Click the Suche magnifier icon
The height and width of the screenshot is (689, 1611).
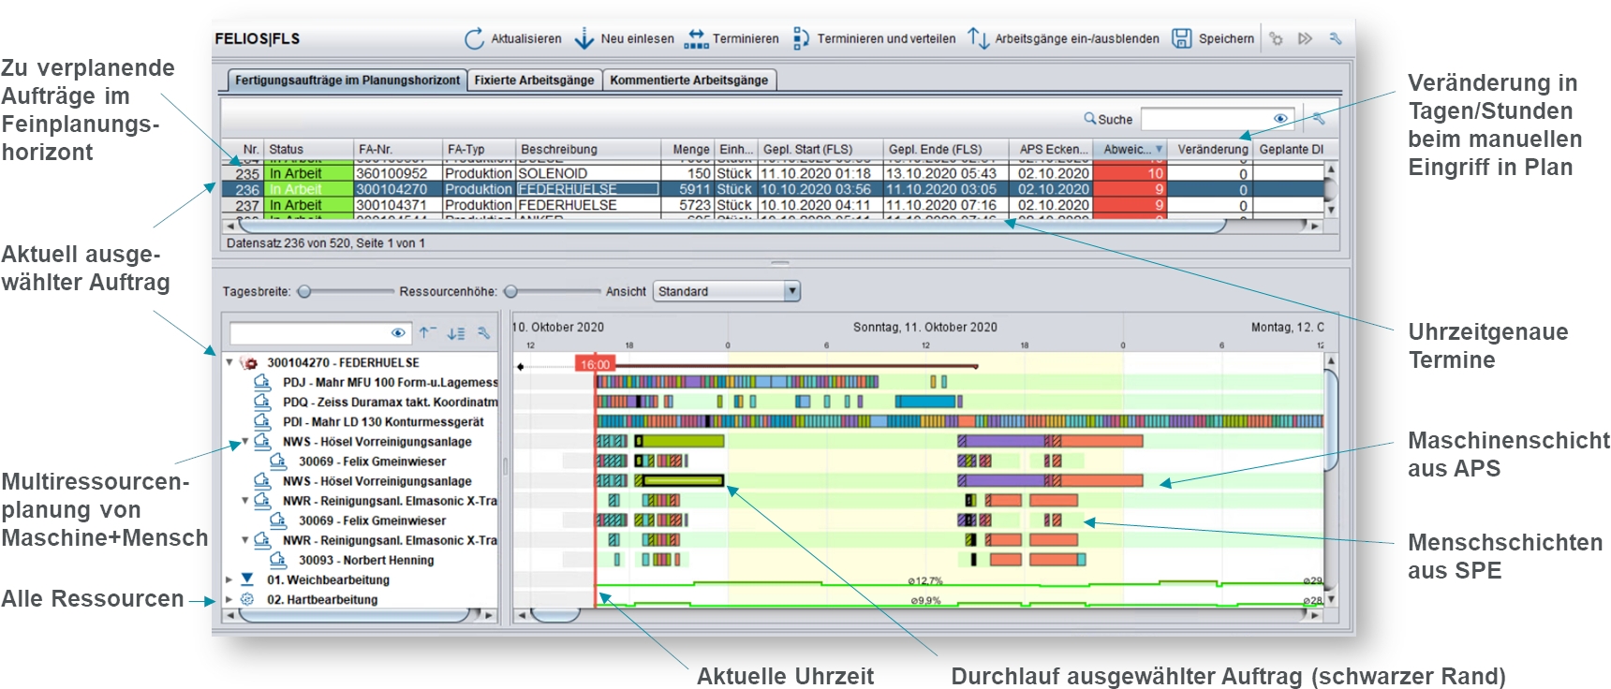point(1090,119)
